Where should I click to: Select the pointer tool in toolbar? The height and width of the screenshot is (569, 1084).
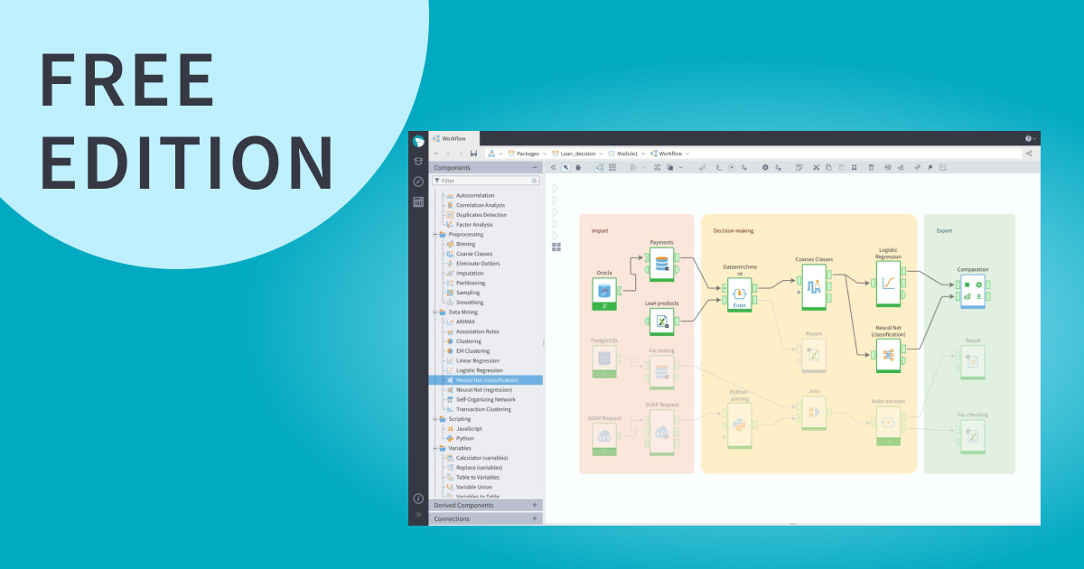(565, 167)
